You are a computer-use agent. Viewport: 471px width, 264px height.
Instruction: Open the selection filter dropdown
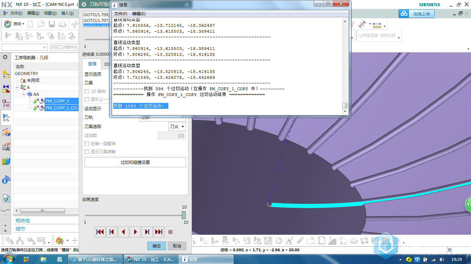(x=24, y=47)
